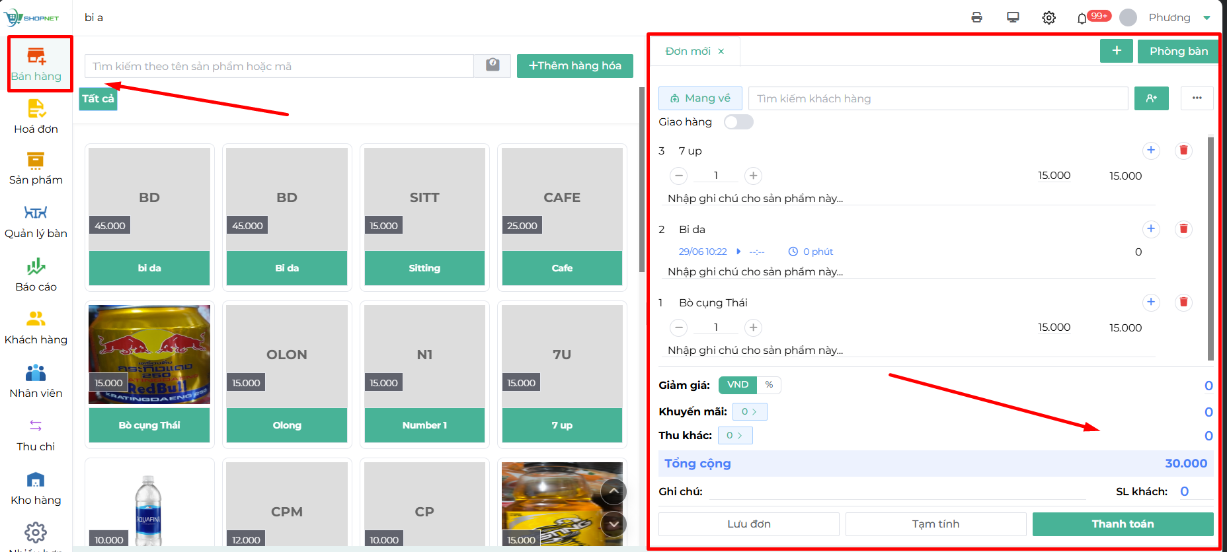Click the Thêm hàng hóa button
Image resolution: width=1227 pixels, height=552 pixels.
coord(574,65)
